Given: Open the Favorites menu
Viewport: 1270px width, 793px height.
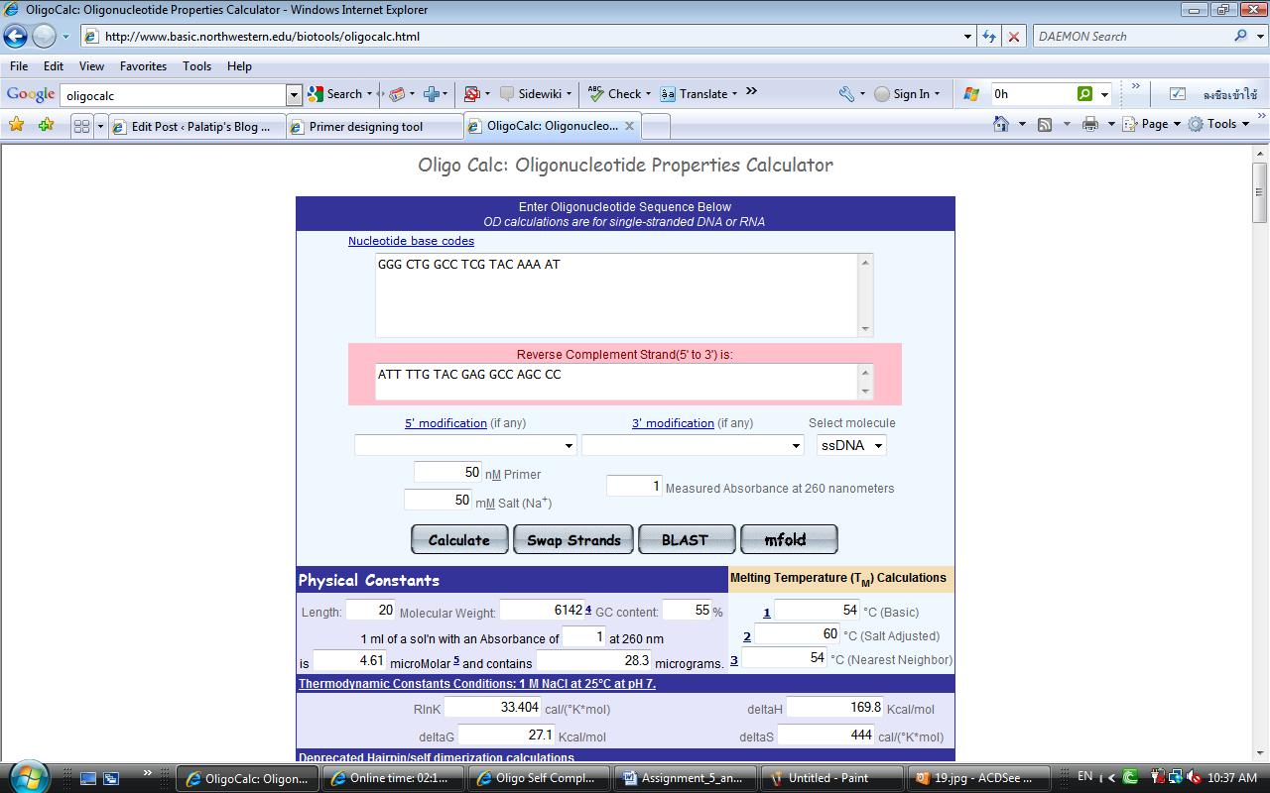Looking at the screenshot, I should coord(143,66).
